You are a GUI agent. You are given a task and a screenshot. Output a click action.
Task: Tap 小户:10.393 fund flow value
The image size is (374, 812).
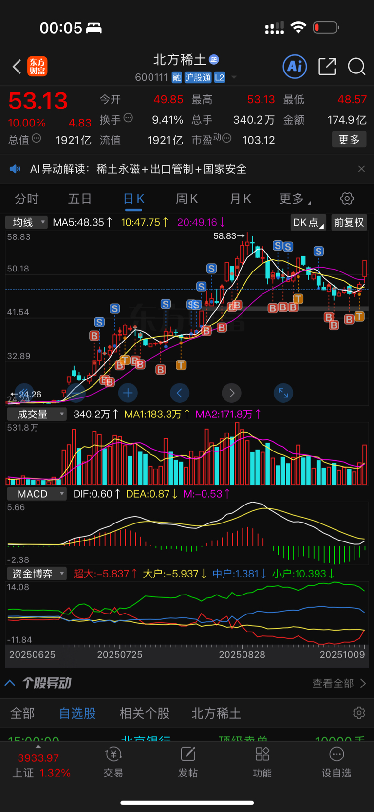[303, 574]
